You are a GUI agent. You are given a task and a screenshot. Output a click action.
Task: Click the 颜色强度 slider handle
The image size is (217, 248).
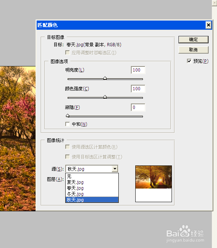click(x=105, y=97)
